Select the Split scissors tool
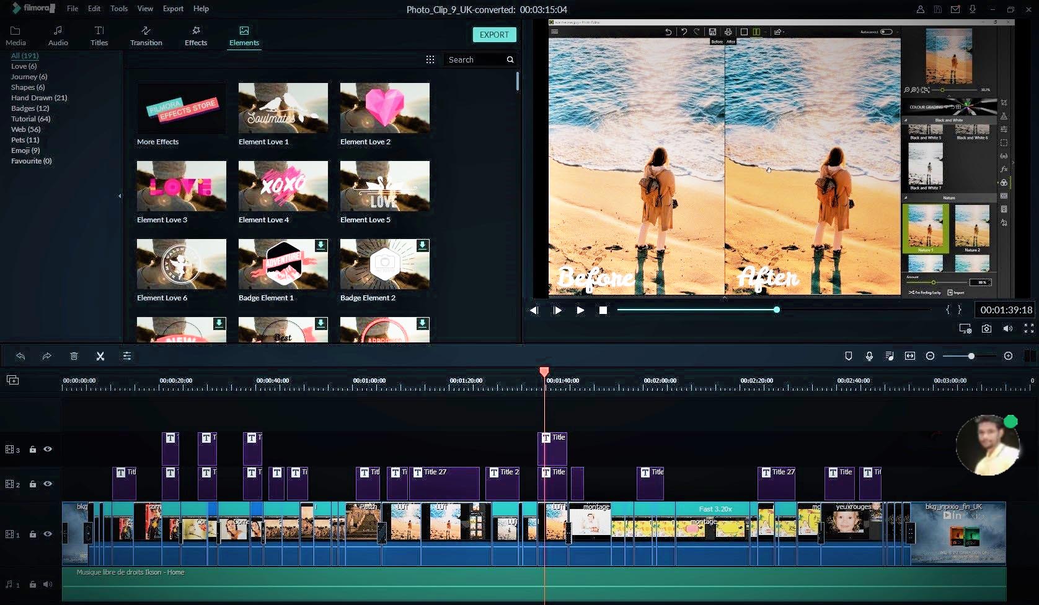The width and height of the screenshot is (1039, 605). pyautogui.click(x=100, y=356)
